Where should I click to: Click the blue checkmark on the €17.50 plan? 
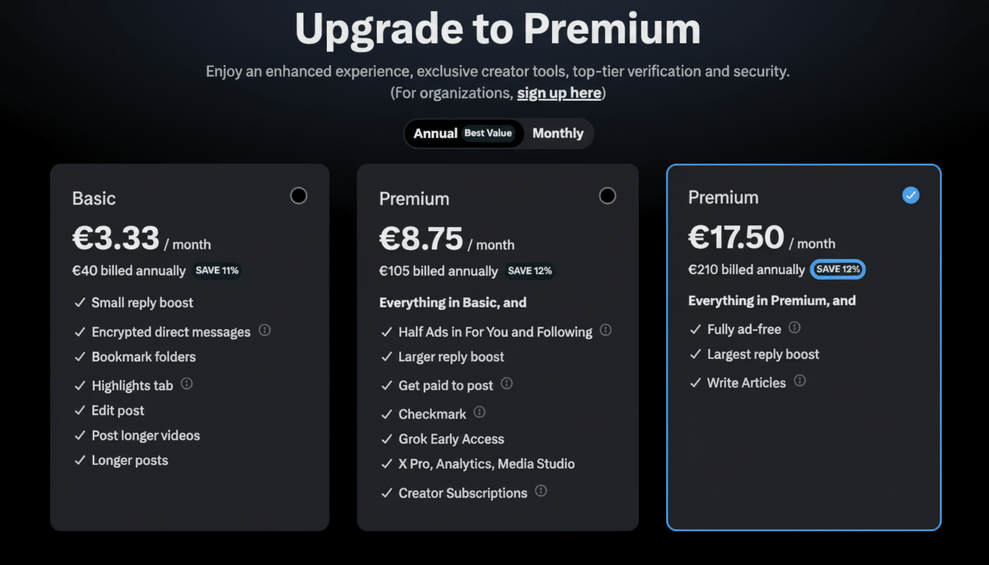click(x=911, y=195)
